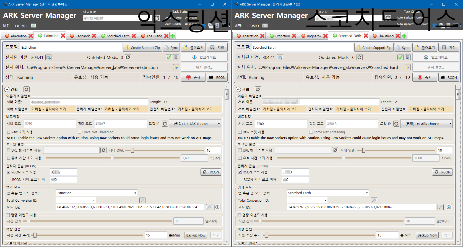Open installed version details icon in right window

tap(280, 57)
